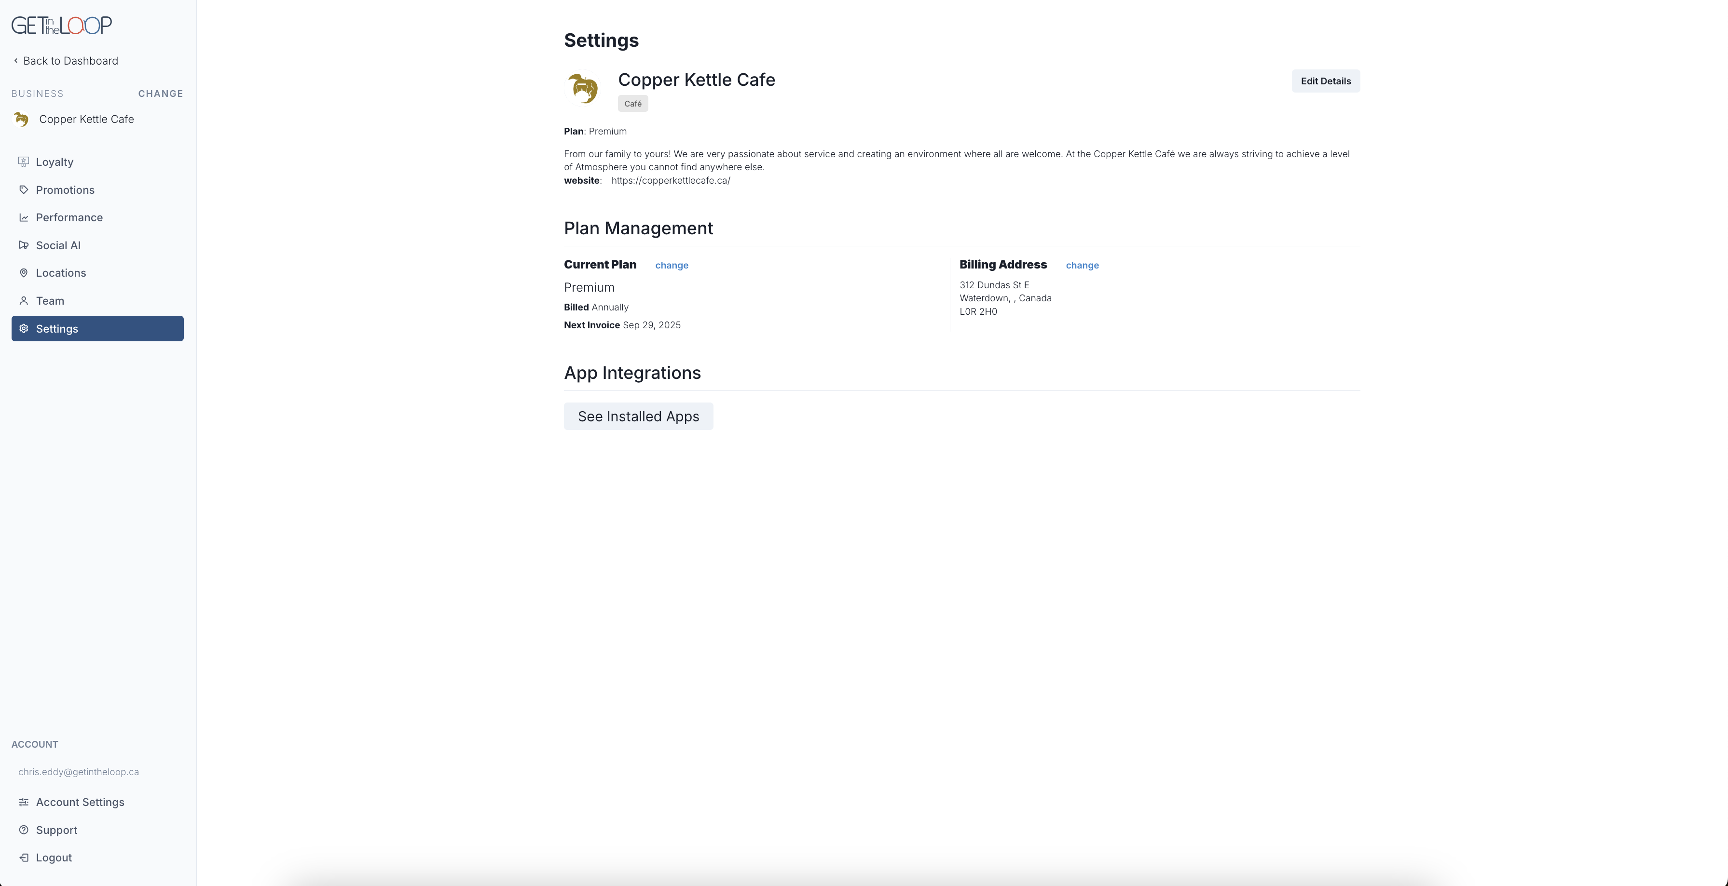This screenshot has height=886, width=1728.
Task: Click the Logout exit icon
Action: pos(24,858)
